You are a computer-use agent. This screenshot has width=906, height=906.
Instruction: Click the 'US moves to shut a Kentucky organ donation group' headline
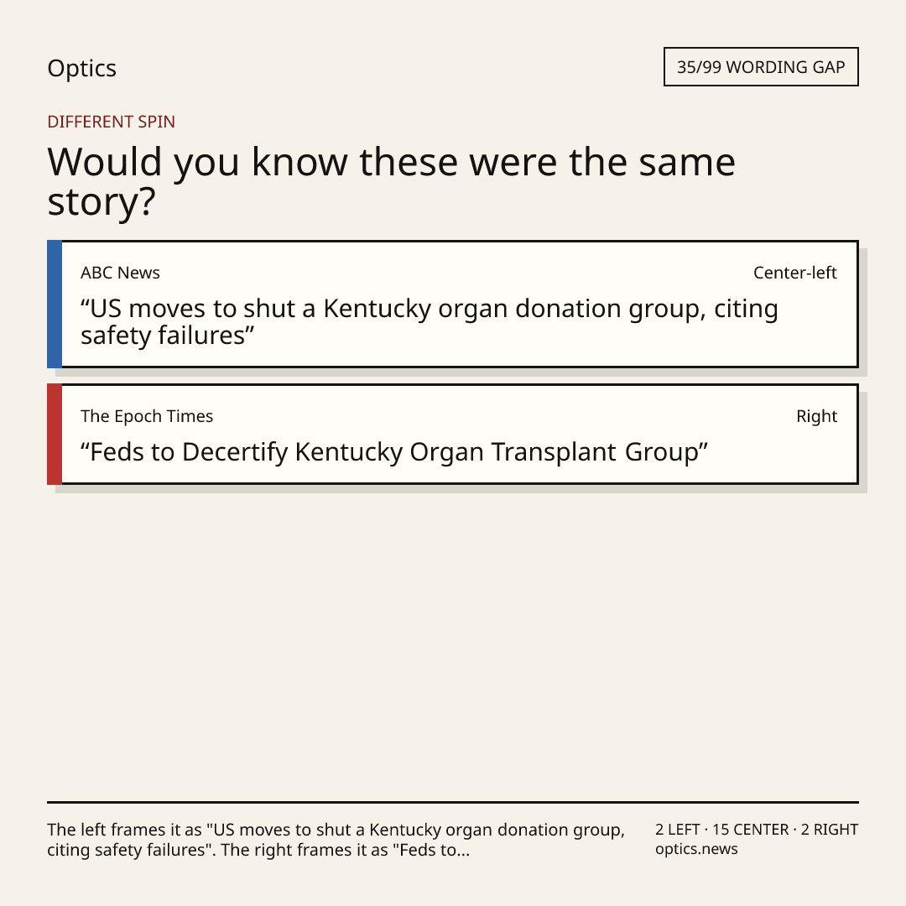(430, 322)
